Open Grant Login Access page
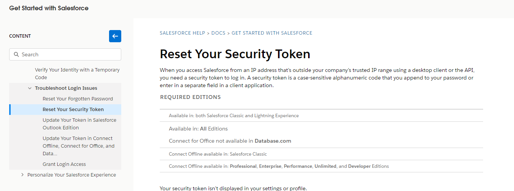This screenshot has width=514, height=191. click(64, 164)
